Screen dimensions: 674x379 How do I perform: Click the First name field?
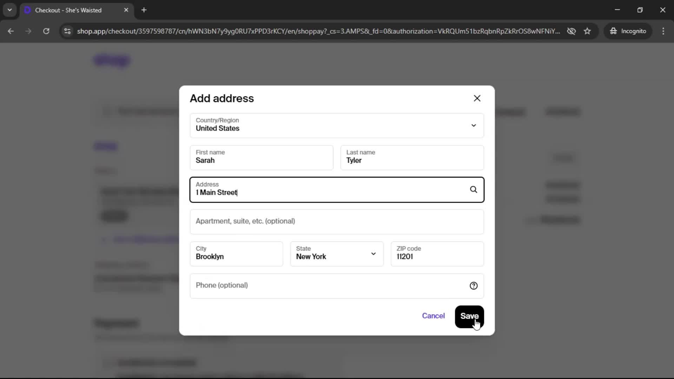(x=261, y=158)
